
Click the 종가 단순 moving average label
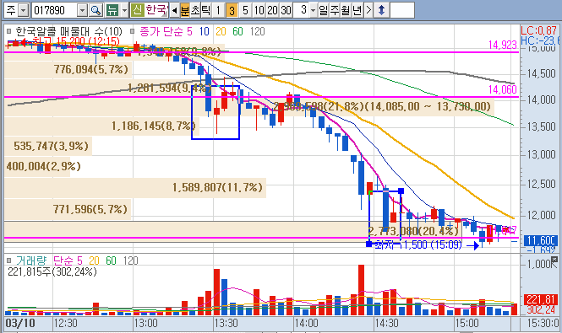pyautogui.click(x=161, y=31)
